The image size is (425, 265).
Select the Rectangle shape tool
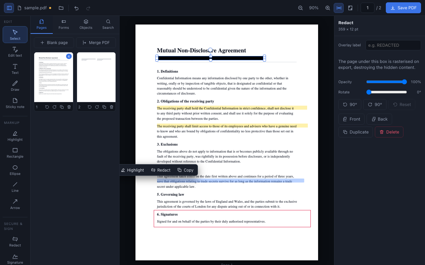pyautogui.click(x=15, y=153)
